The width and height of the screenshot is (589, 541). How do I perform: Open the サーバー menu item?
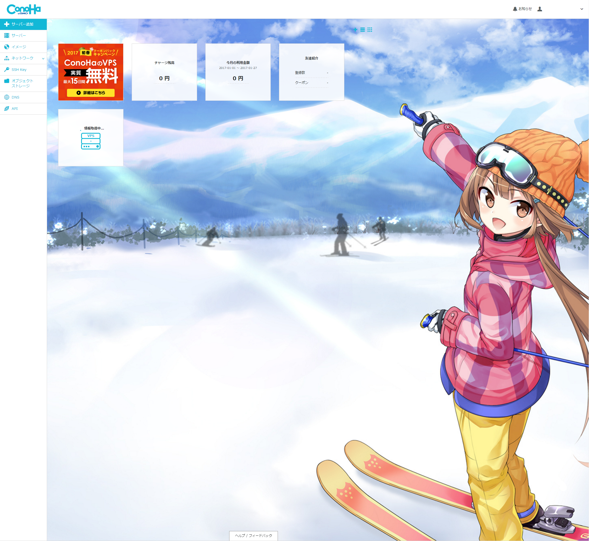[x=19, y=35]
